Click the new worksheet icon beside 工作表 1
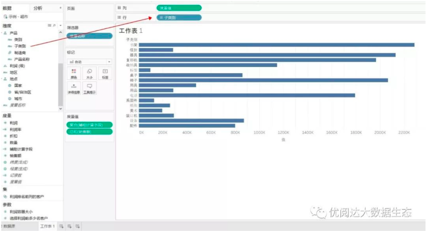Viewport: 426px width, 231px height. (x=61, y=226)
